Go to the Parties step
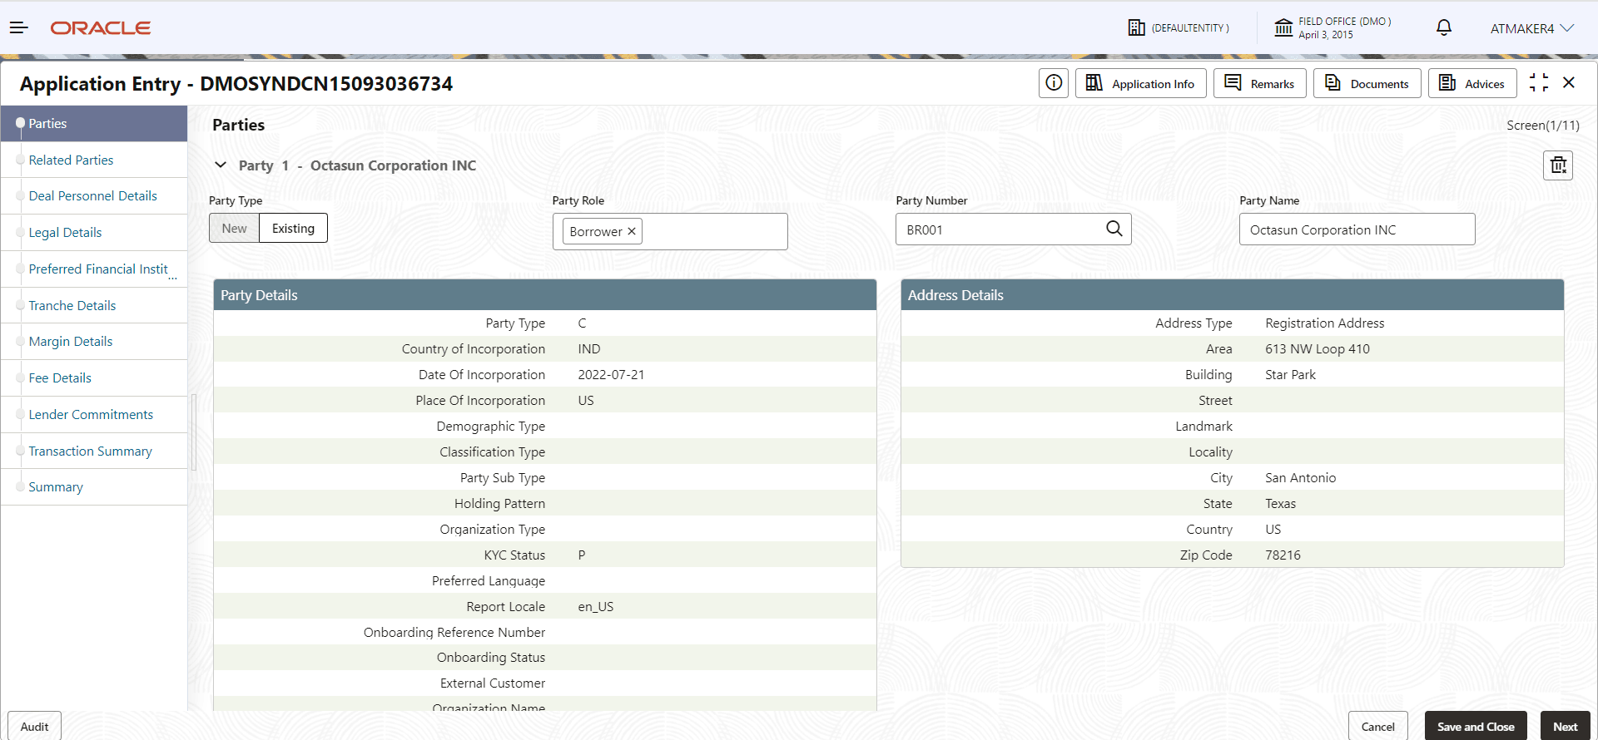Screen dimensions: 1598x740 coord(94,123)
